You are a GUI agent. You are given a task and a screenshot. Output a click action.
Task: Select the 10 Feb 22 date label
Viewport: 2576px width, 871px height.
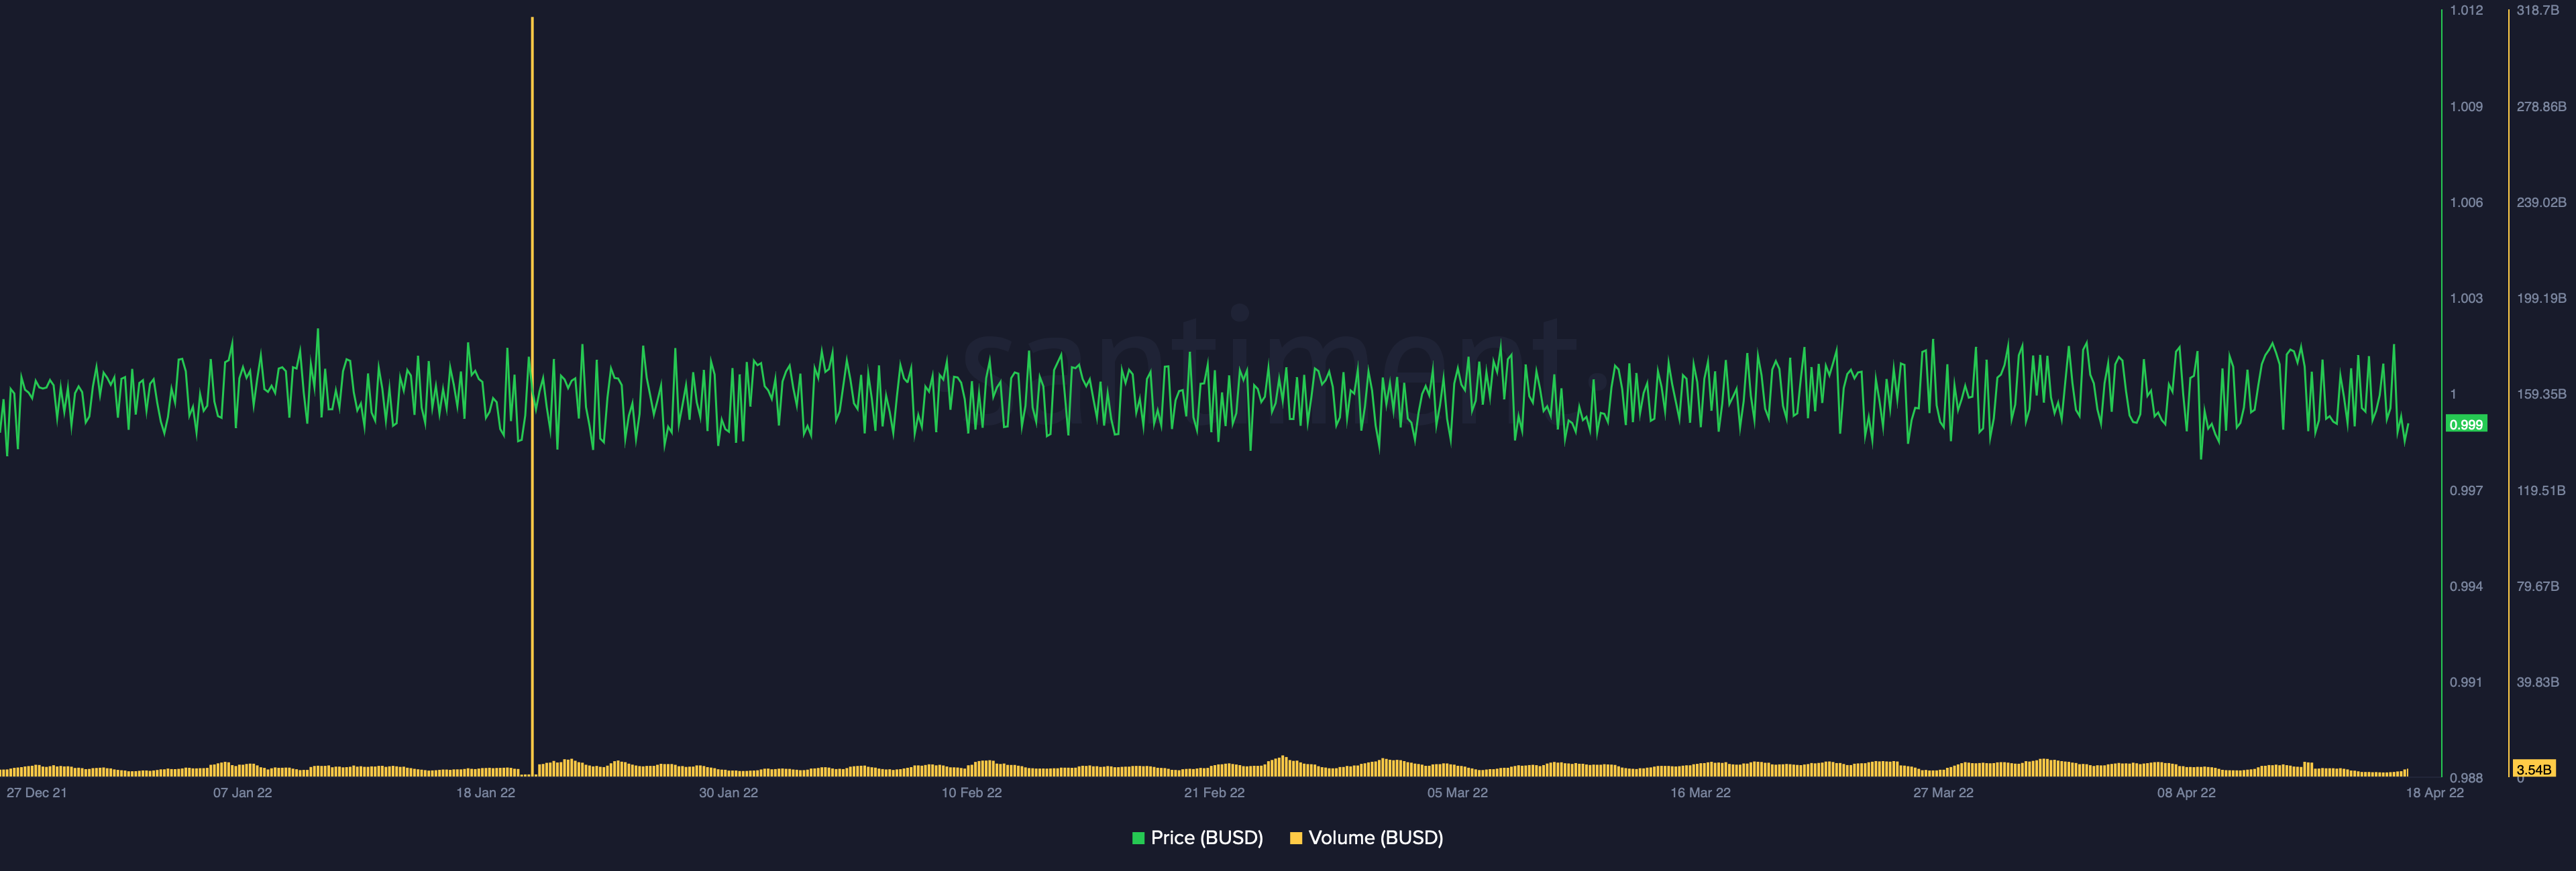pos(971,793)
